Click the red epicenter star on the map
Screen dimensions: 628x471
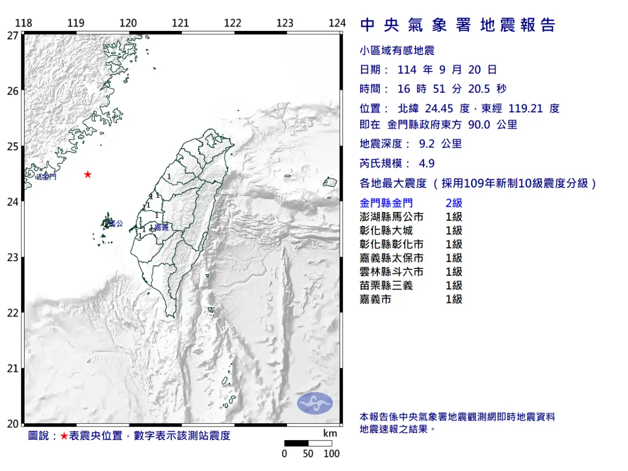(x=88, y=175)
